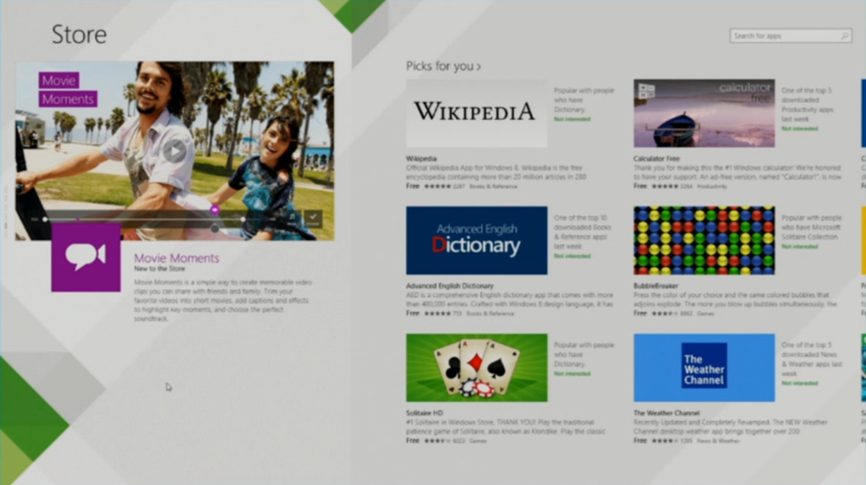Mark Wikipedia as Not interested

pos(573,119)
